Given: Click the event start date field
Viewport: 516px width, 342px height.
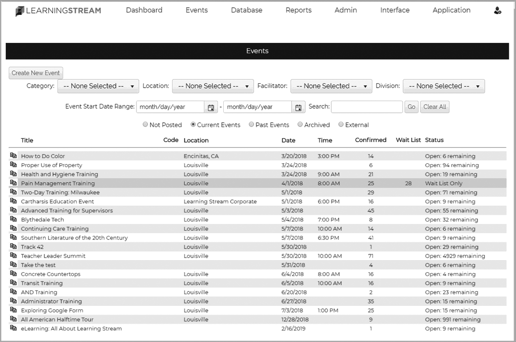Looking at the screenshot, I should (x=170, y=107).
